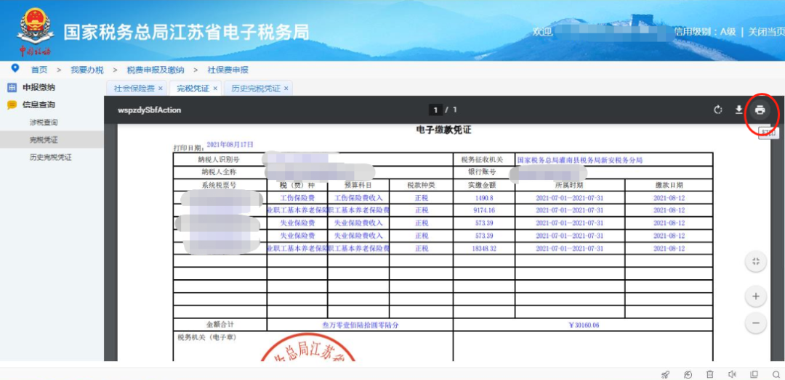Screen dimensions: 785x380
Task: Click the 税务机关（电子章） label
Action: point(206,337)
